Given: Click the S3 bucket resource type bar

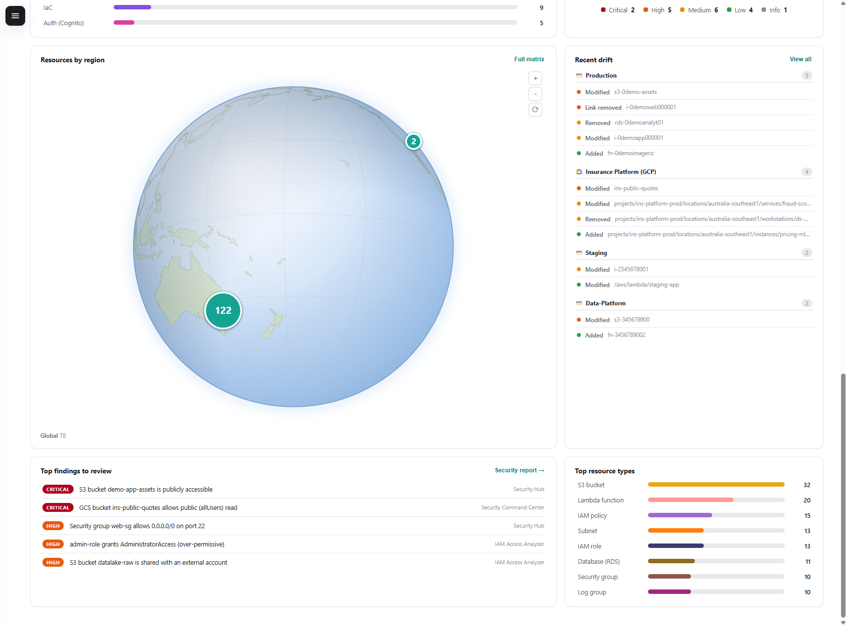Looking at the screenshot, I should [716, 485].
